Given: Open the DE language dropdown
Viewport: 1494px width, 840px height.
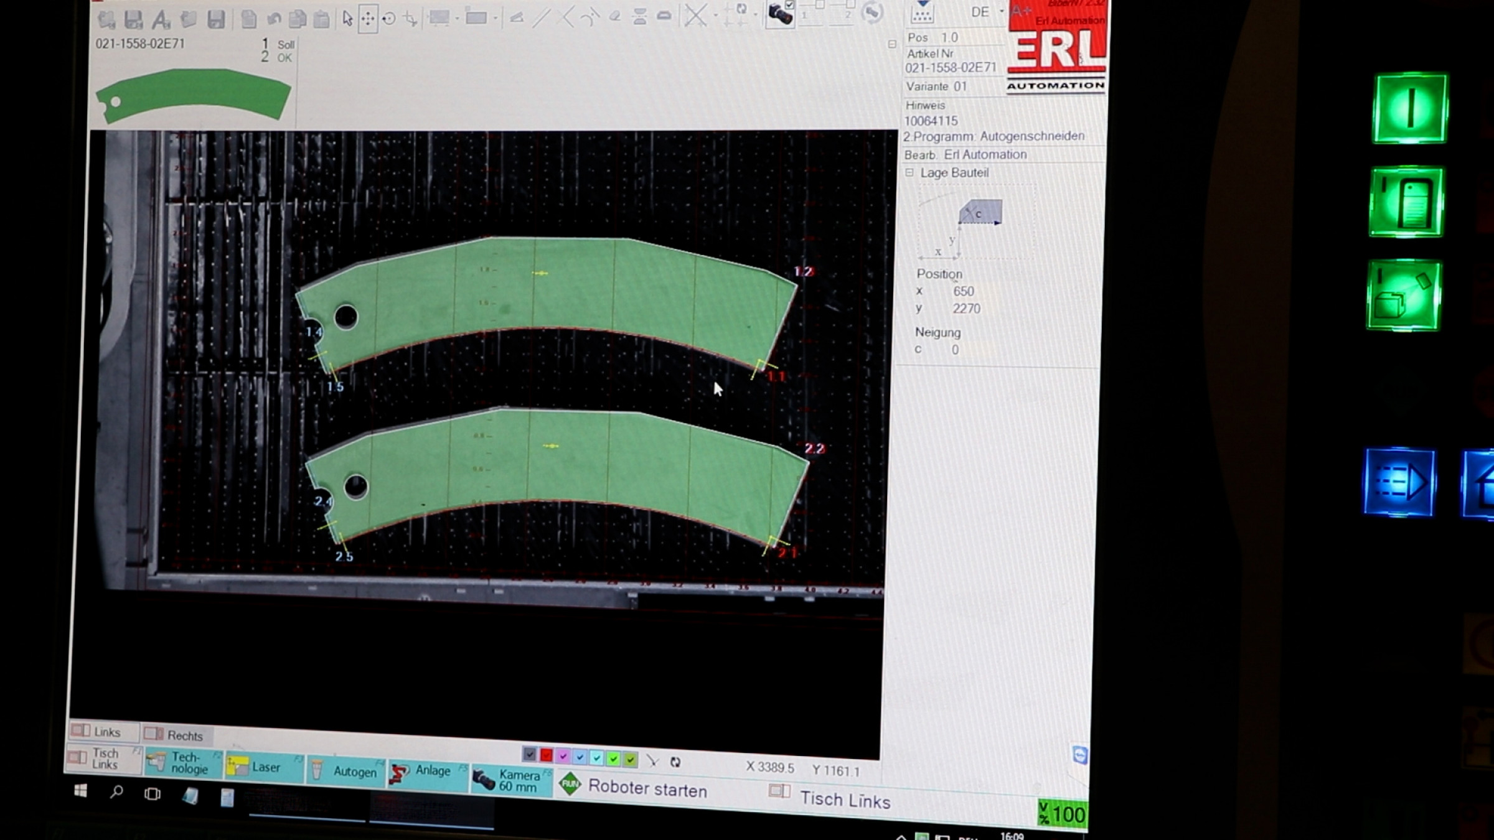Looking at the screenshot, I should 1001,11.
